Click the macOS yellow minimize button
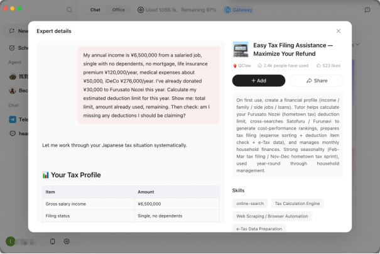380x254 pixels. (13, 9)
